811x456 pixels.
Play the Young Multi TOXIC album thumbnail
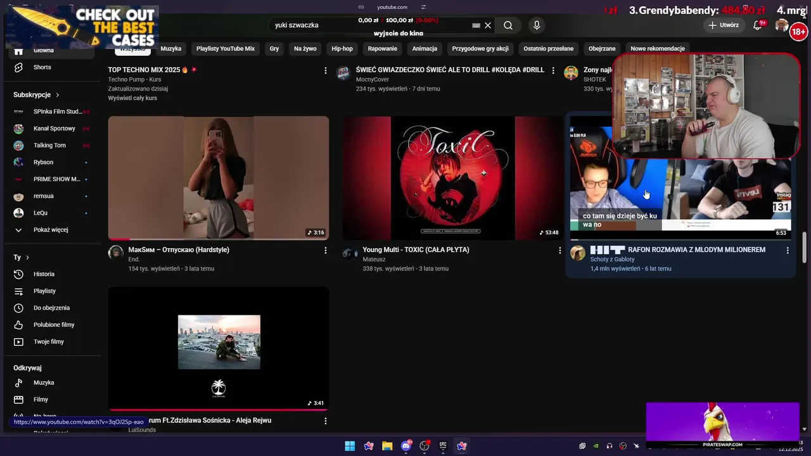(x=453, y=178)
